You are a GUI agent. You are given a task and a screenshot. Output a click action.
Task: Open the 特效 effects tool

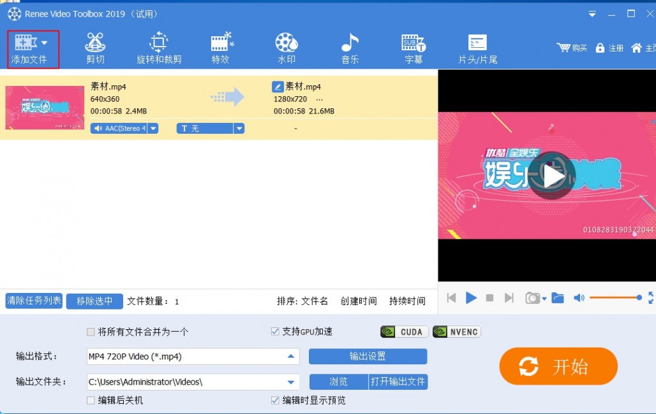(x=221, y=48)
